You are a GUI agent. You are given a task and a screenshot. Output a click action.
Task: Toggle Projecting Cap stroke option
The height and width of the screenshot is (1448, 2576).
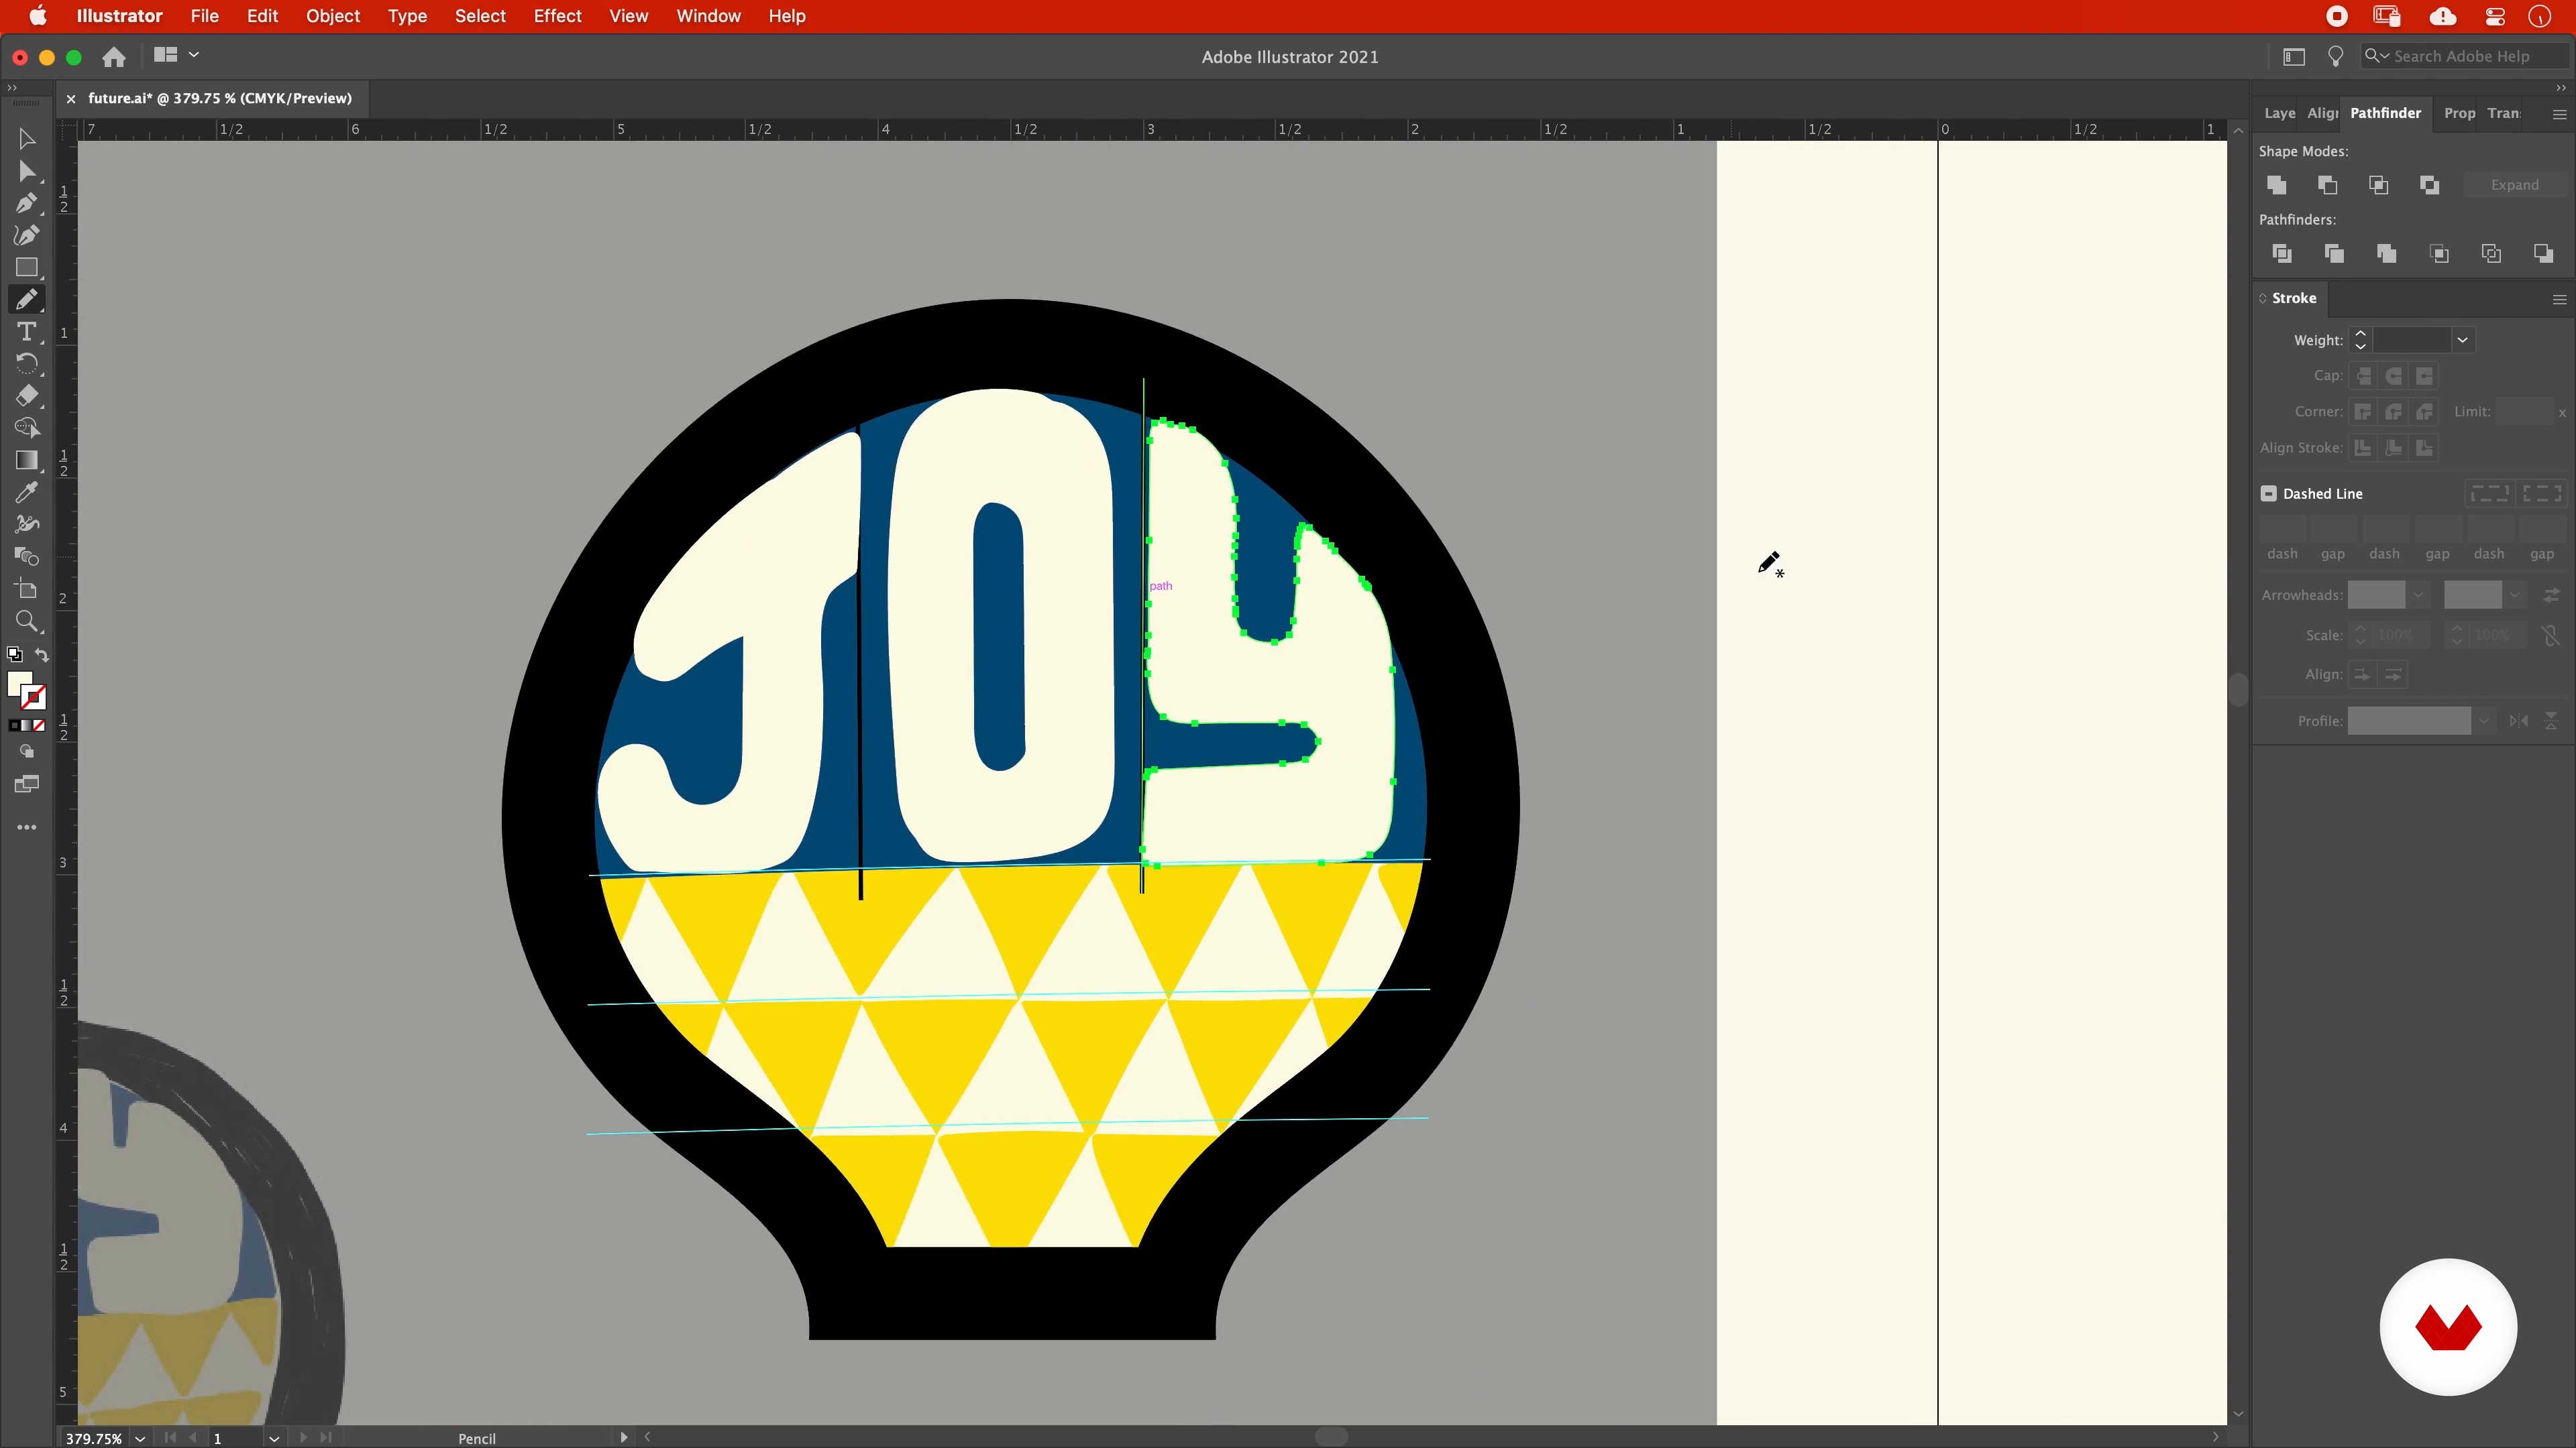point(2424,377)
